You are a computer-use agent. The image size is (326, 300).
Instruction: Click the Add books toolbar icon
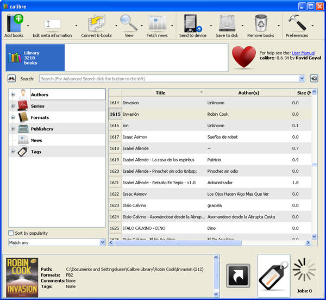point(15,24)
